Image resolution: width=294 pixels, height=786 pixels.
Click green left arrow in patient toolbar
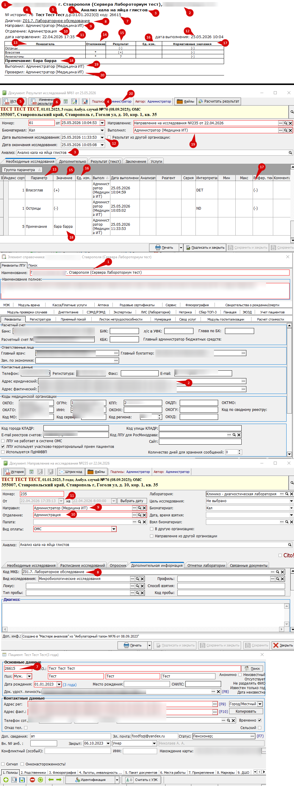(x=51, y=780)
